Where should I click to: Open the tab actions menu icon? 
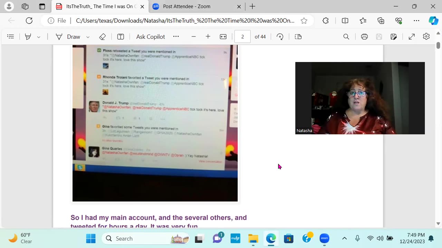click(42, 6)
